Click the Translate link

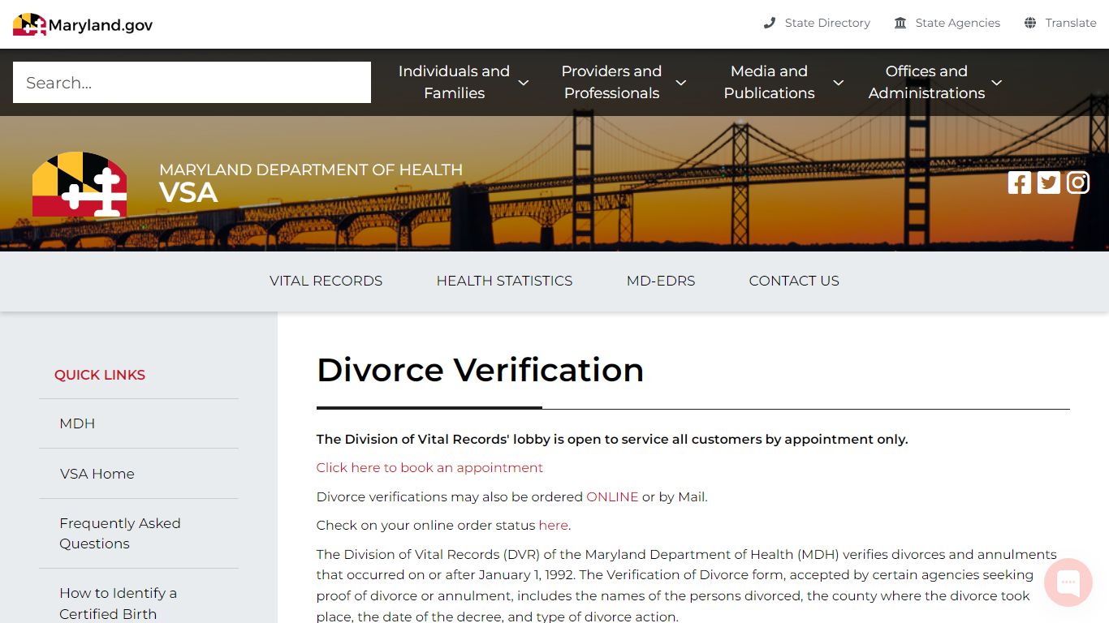[x=1070, y=23]
